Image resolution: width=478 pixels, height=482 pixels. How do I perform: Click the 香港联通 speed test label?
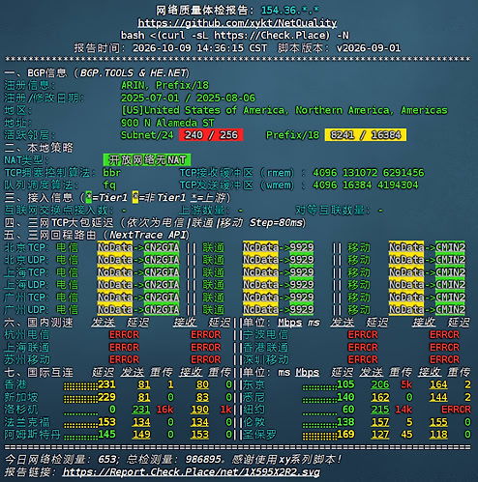[x=266, y=347]
